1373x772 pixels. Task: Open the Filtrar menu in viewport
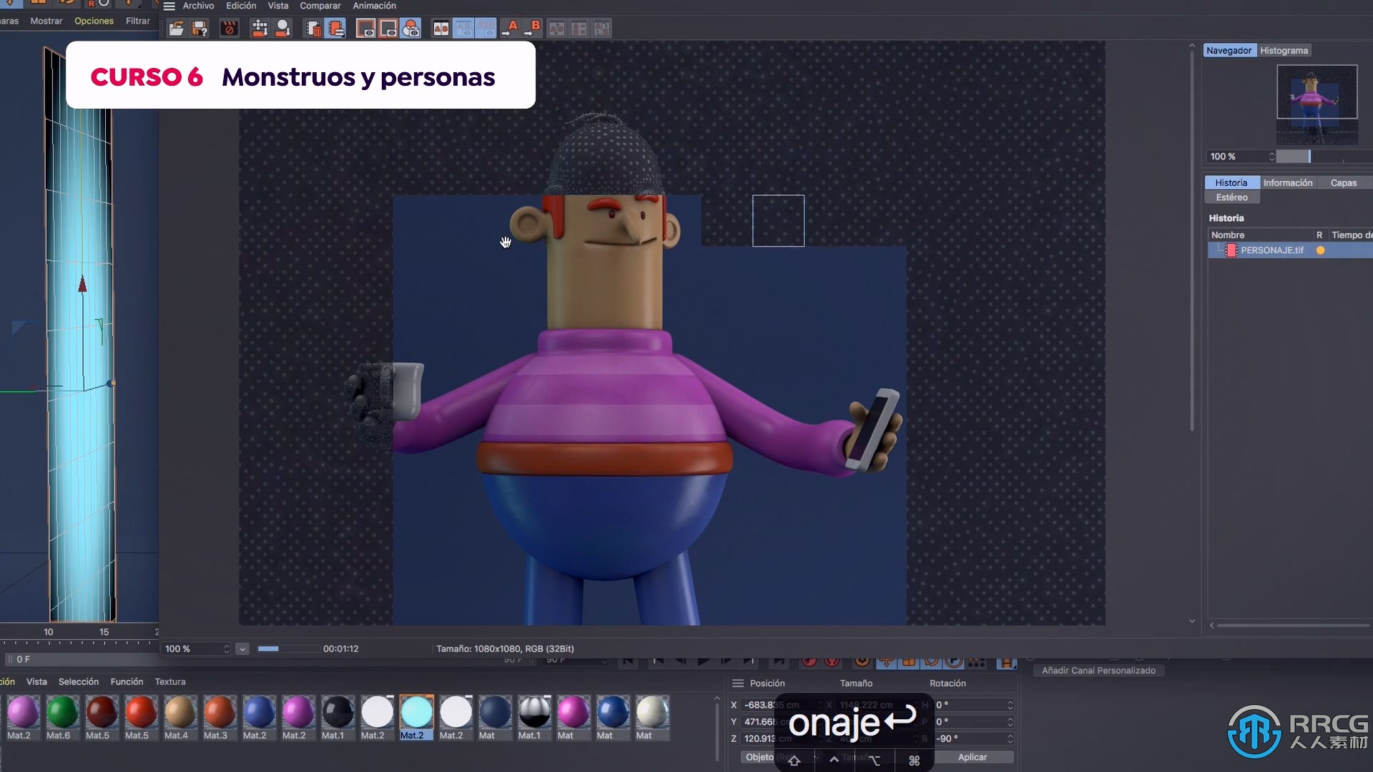coord(138,21)
